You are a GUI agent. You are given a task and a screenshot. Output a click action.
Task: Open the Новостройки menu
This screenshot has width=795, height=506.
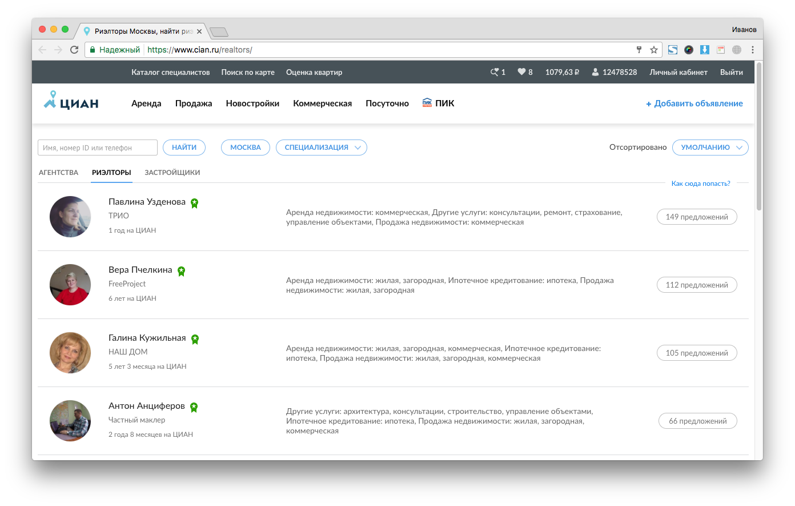252,103
